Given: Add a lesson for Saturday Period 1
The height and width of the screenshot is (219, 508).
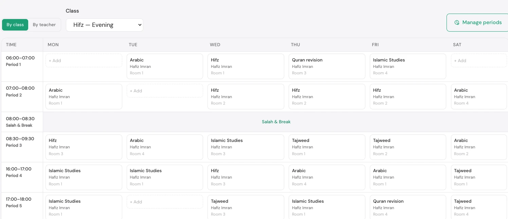Looking at the screenshot, I should click(x=479, y=60).
